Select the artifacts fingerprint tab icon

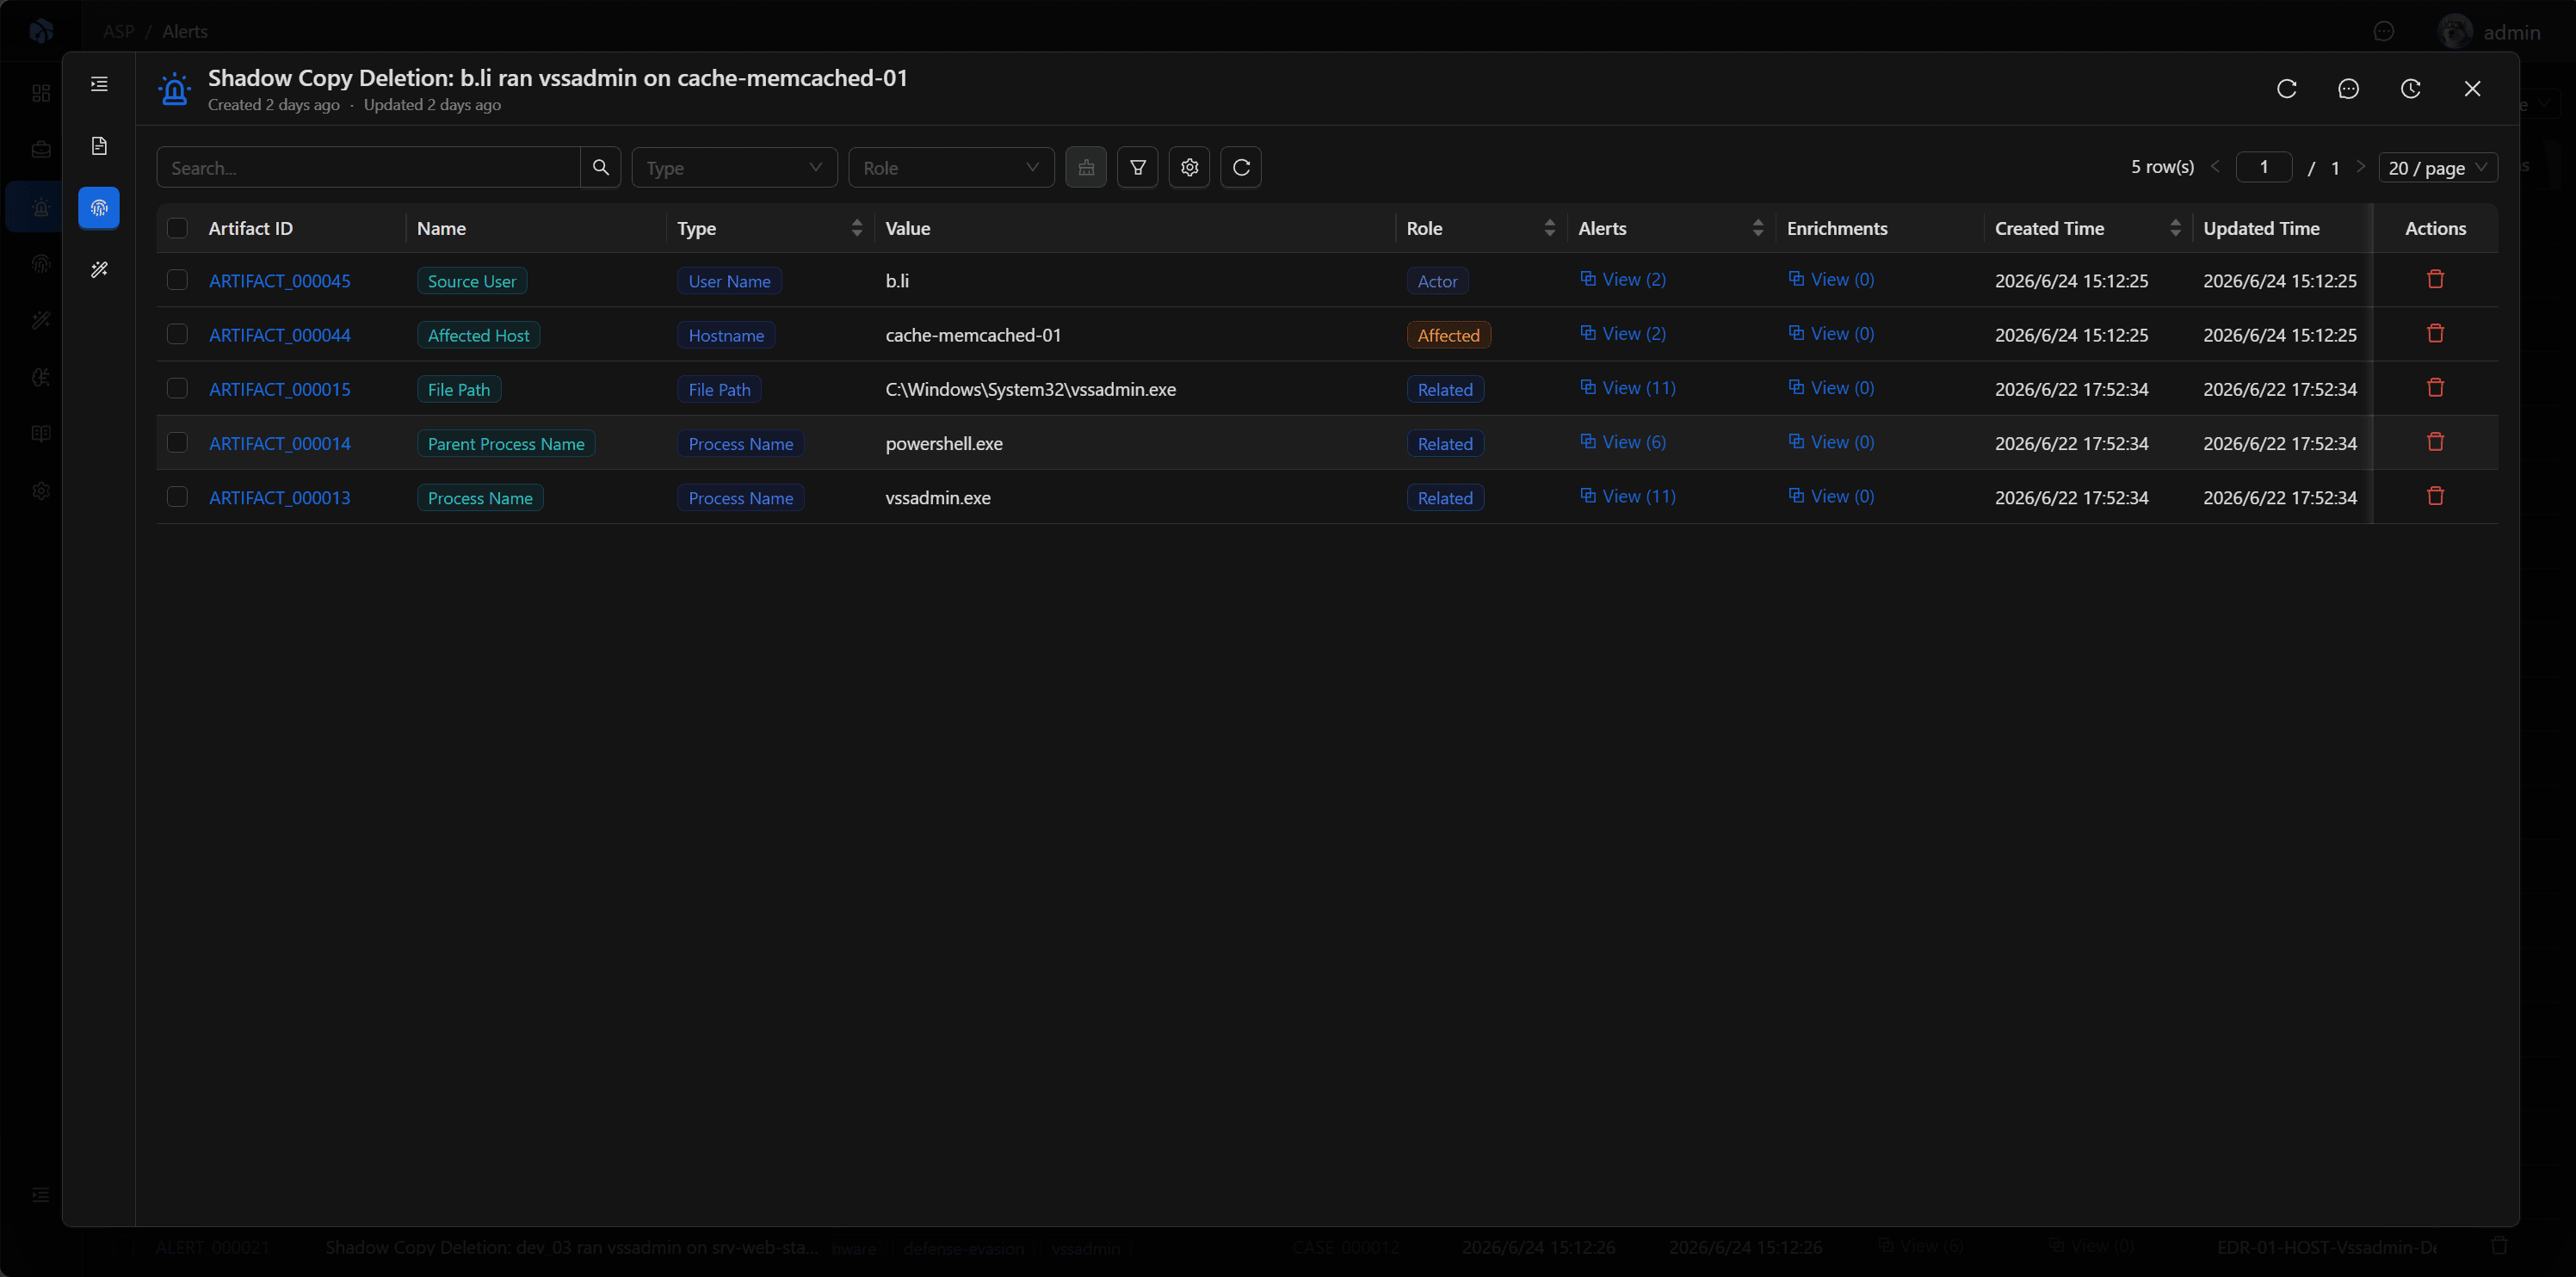(x=99, y=208)
